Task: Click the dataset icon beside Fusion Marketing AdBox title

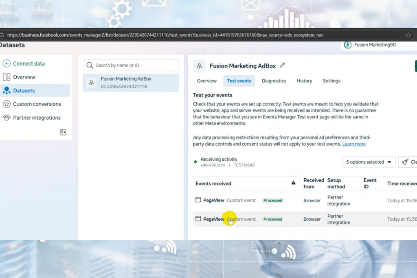Action: click(x=199, y=66)
